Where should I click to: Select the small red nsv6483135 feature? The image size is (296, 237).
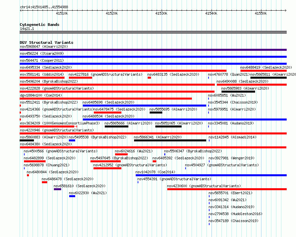coord(149,78)
